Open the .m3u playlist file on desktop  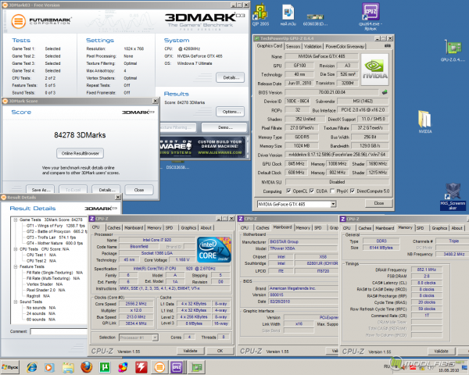point(288,16)
